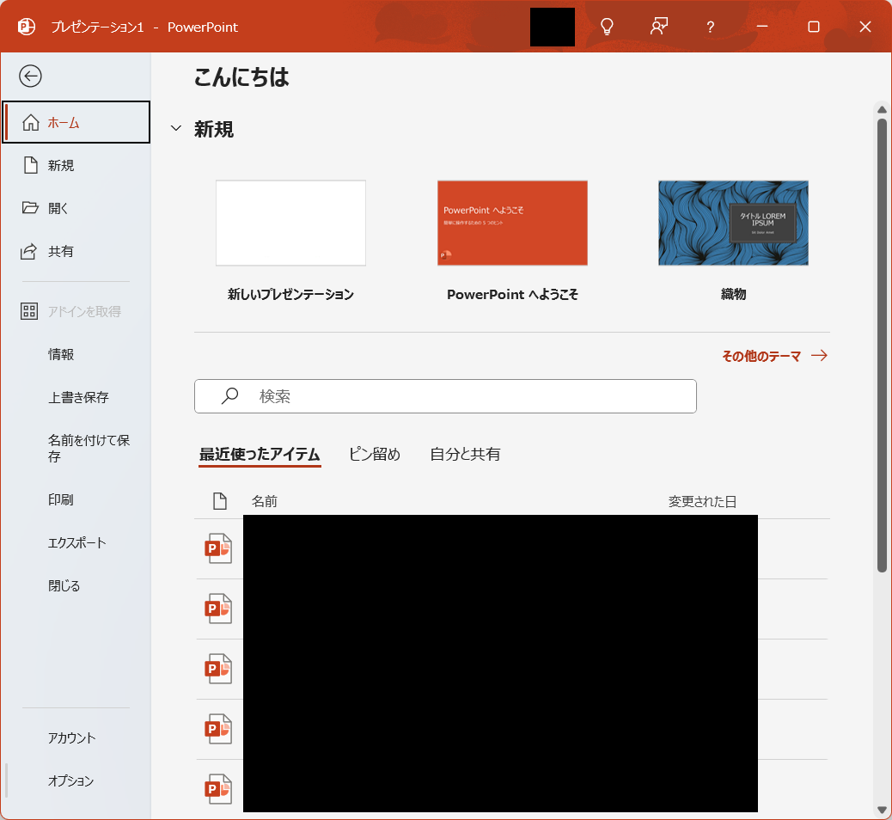Click the first PowerPoint file icon in the list

[218, 548]
